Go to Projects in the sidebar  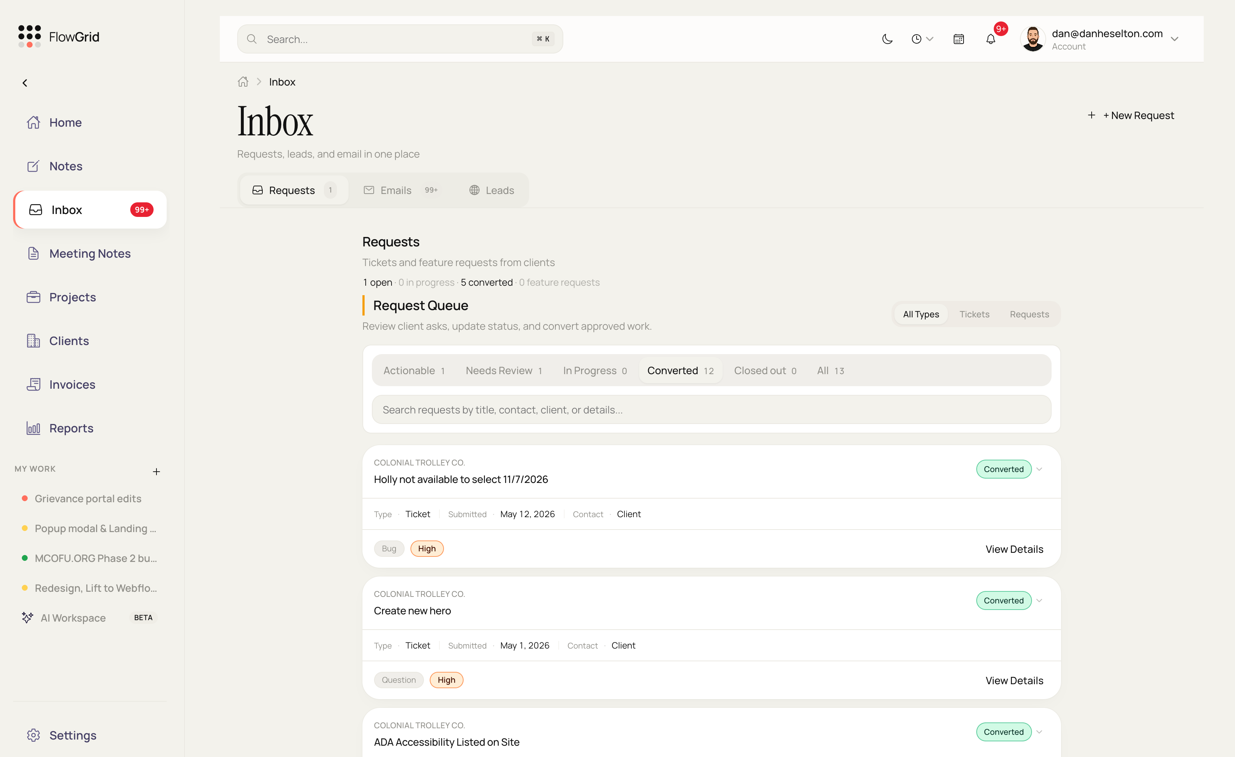pos(90,297)
